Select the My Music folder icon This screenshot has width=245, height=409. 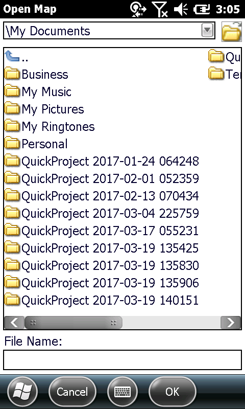pyautogui.click(x=12, y=92)
